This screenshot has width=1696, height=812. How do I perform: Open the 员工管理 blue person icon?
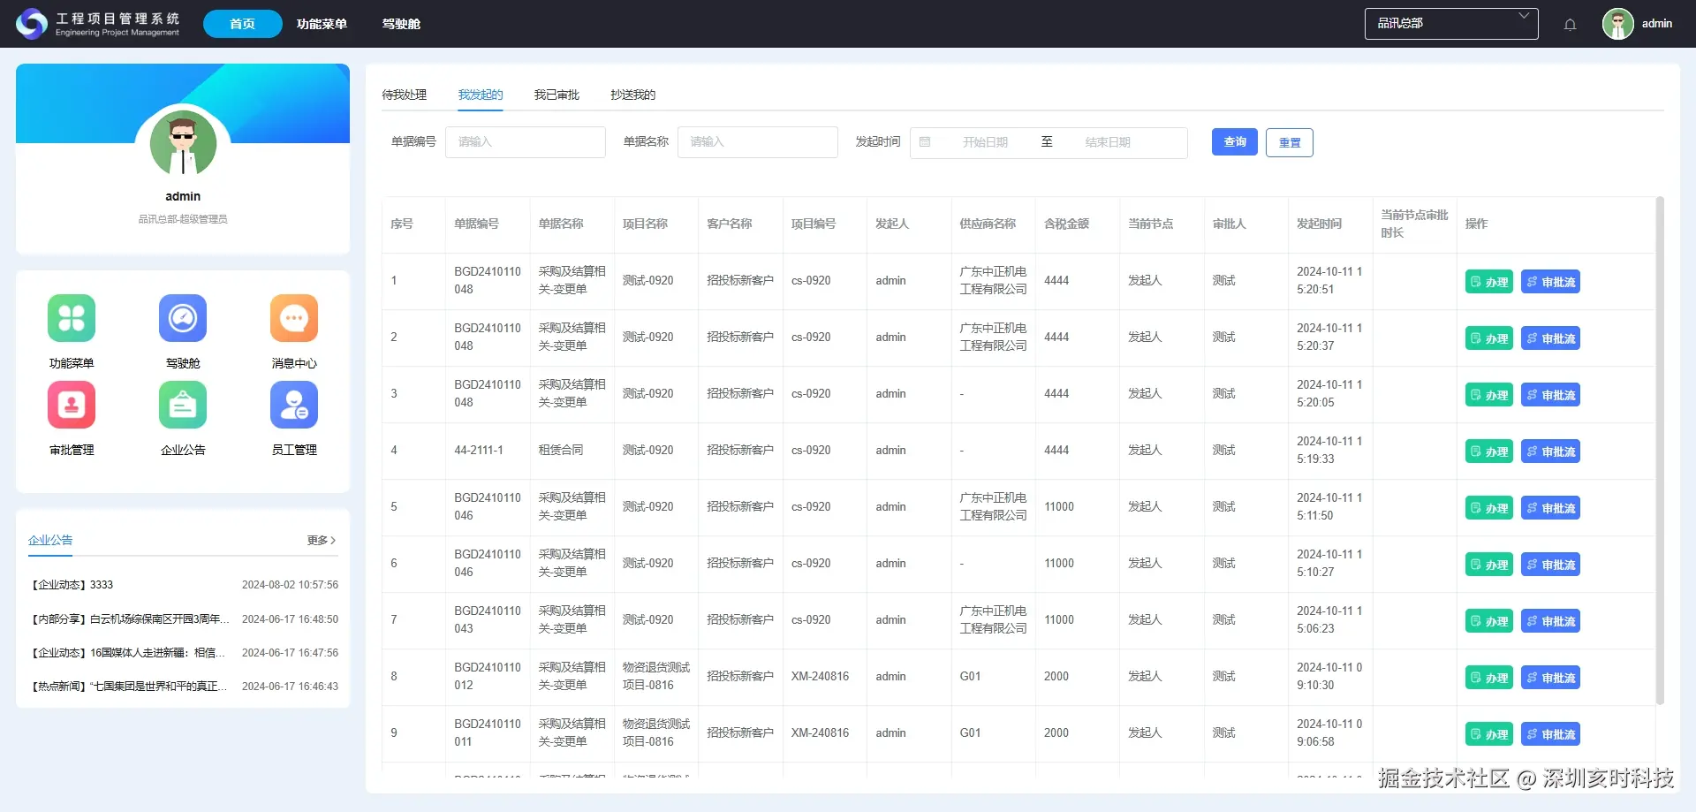coord(294,405)
